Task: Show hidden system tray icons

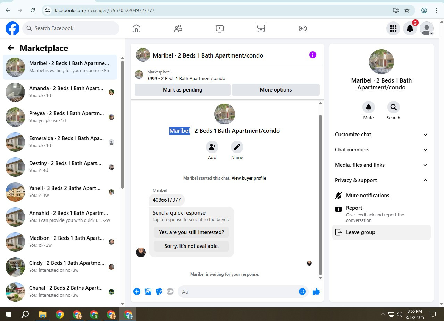Action: [x=383, y=315]
